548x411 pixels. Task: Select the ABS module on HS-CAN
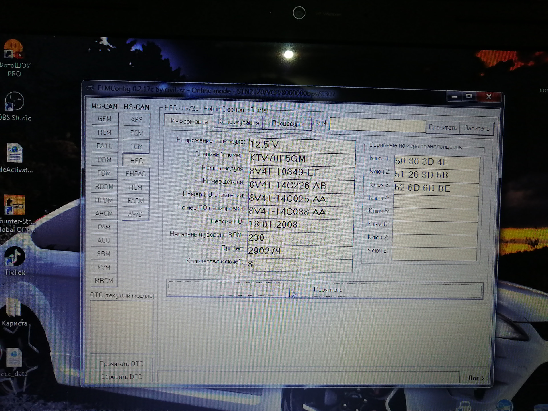coord(136,119)
